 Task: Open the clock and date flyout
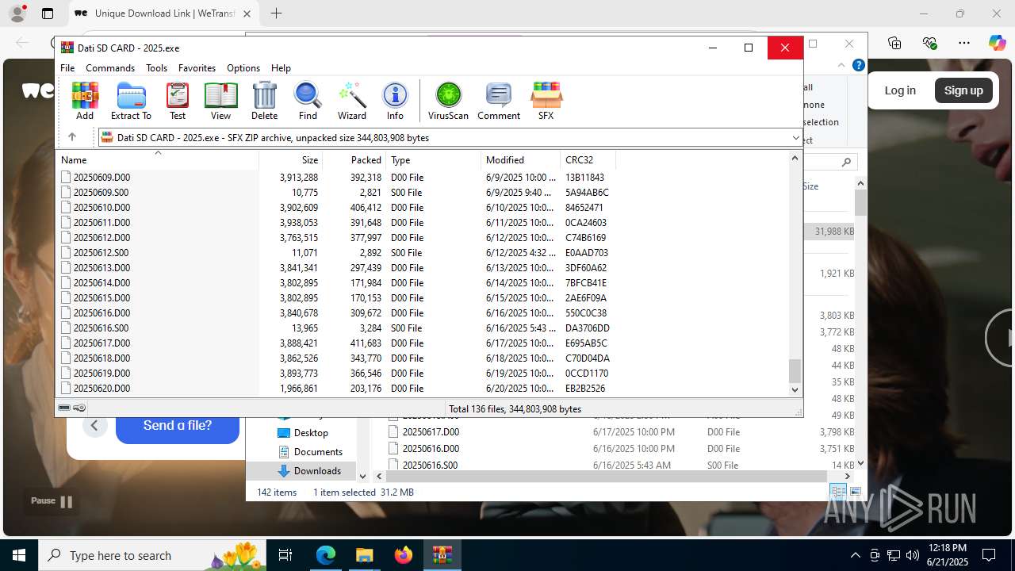tap(947, 555)
